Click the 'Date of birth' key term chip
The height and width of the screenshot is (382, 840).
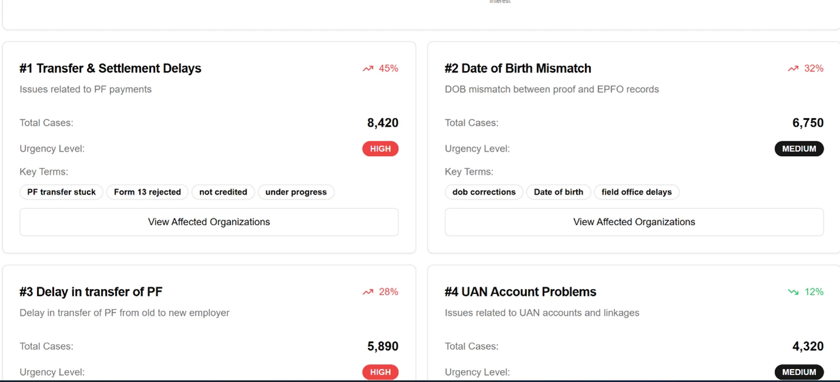click(x=559, y=192)
